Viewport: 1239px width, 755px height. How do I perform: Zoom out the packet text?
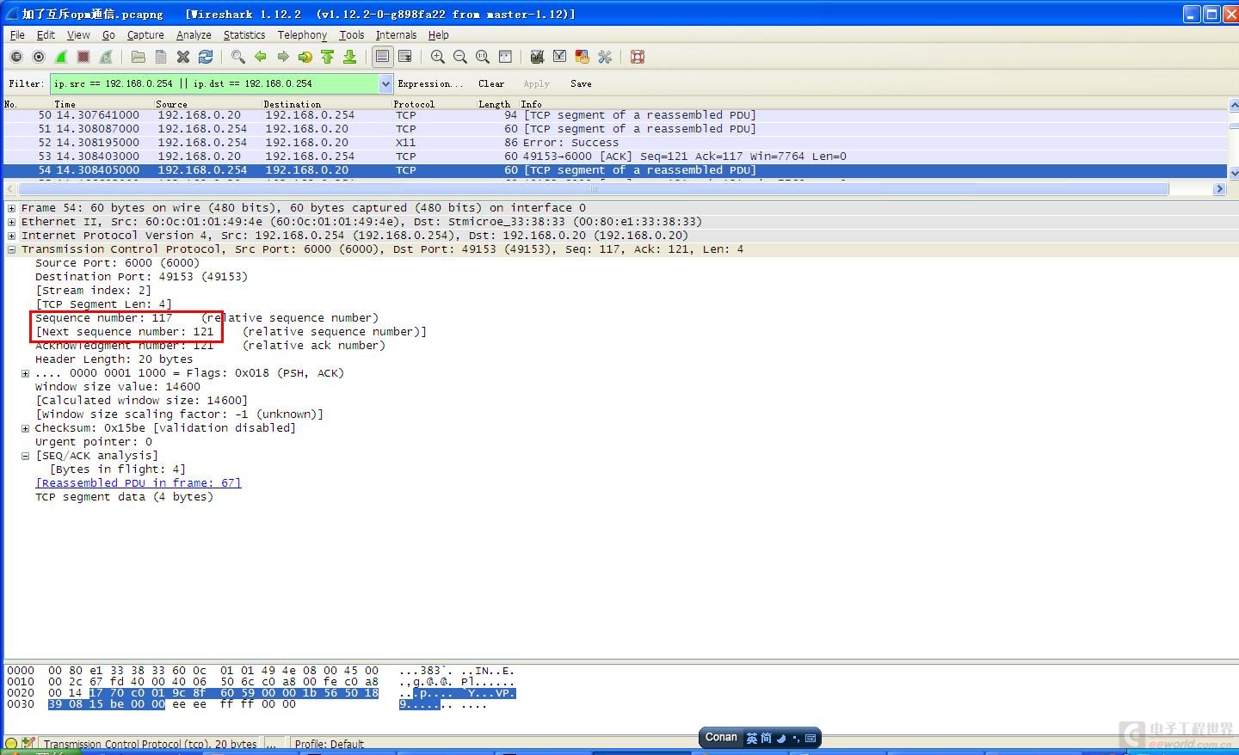point(459,57)
